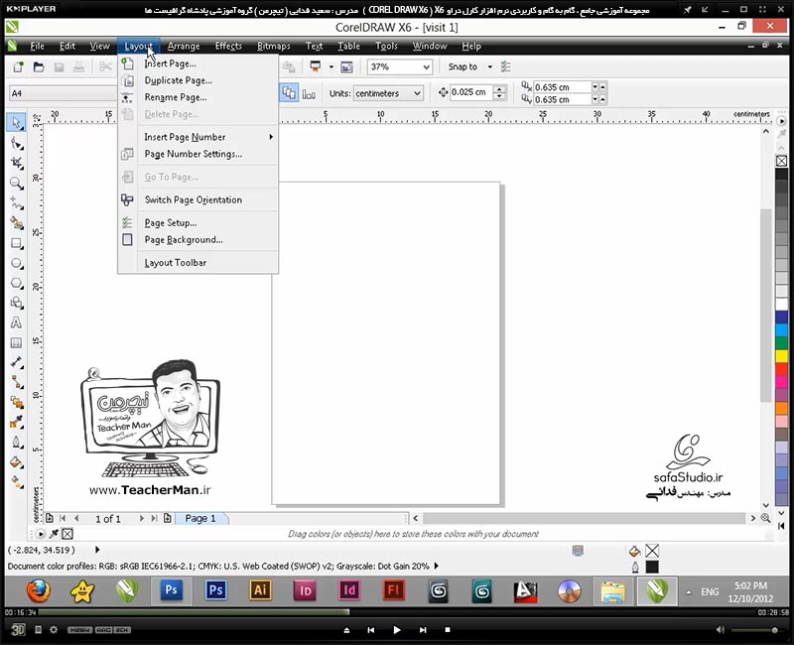Screen dimensions: 794x645
Task: Open the Arrange menu
Action: [184, 46]
